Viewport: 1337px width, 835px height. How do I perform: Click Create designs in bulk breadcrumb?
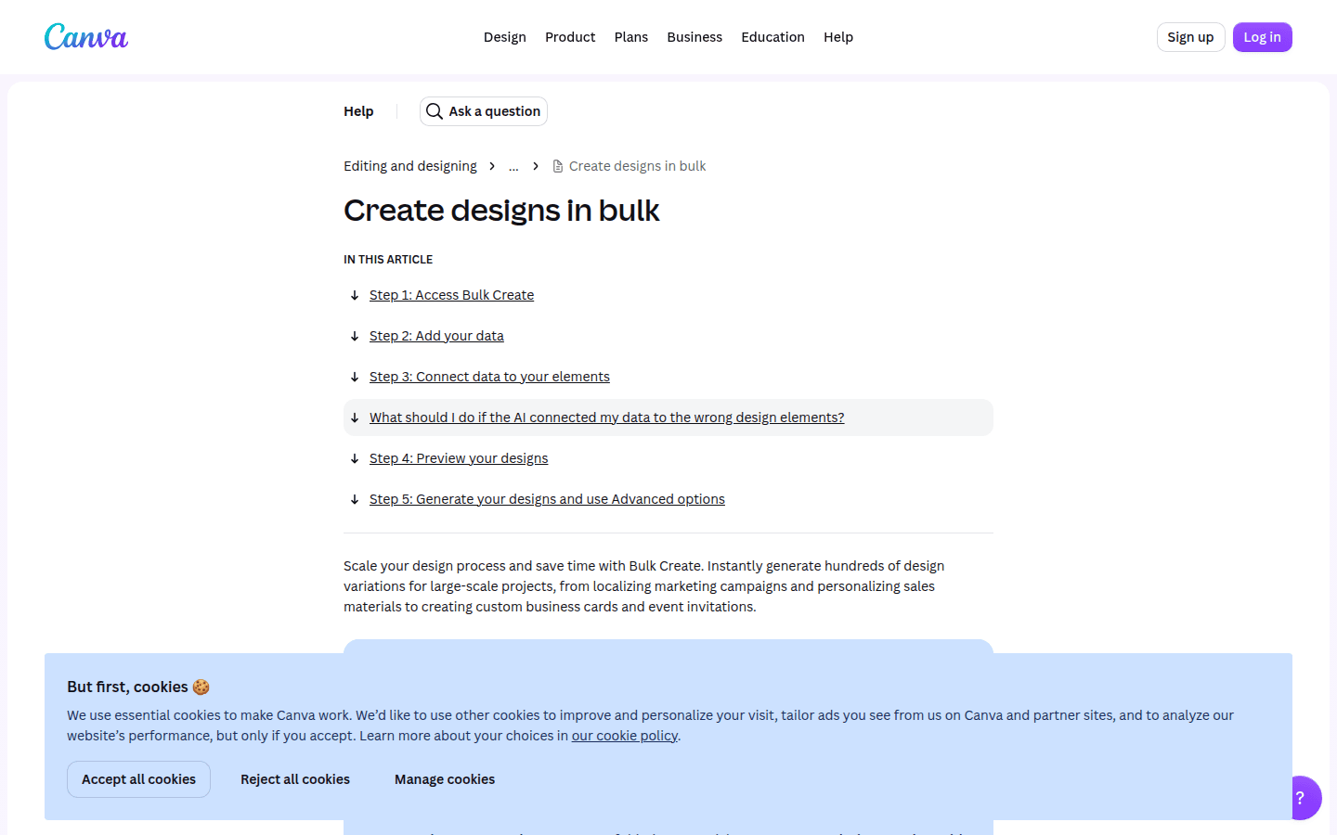coord(637,166)
